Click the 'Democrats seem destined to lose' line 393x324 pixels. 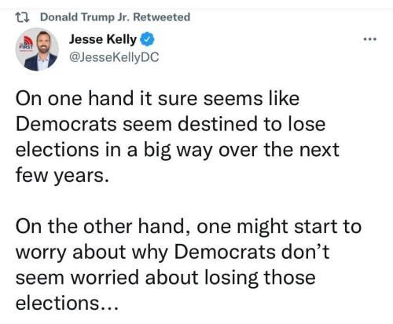click(x=171, y=124)
